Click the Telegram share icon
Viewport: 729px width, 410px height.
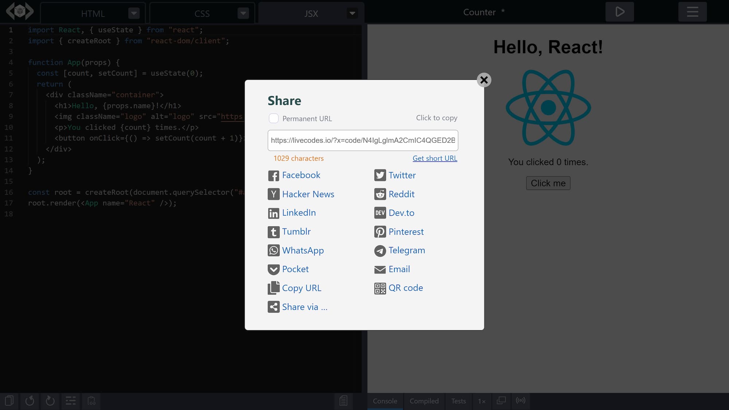(379, 250)
